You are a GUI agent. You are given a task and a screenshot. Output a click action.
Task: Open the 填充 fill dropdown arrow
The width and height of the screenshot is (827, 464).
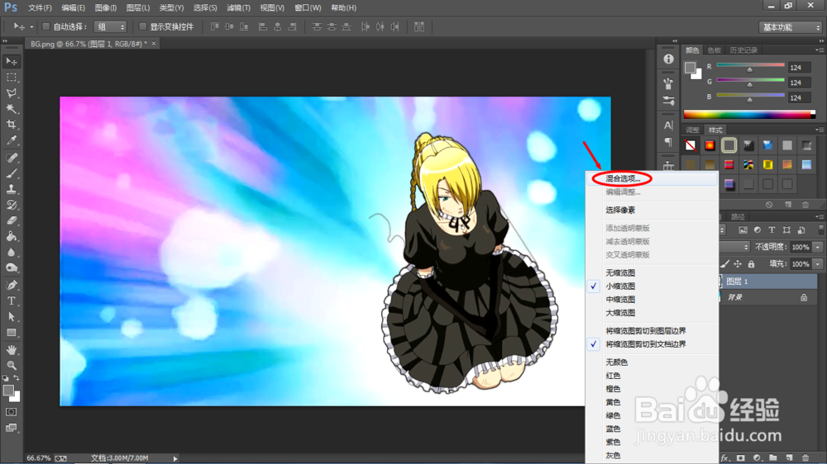point(818,264)
